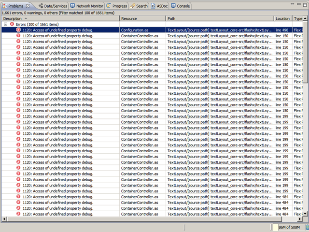Click the red error icon of Errors group
This screenshot has width=309, height=232.
coord(12,24)
